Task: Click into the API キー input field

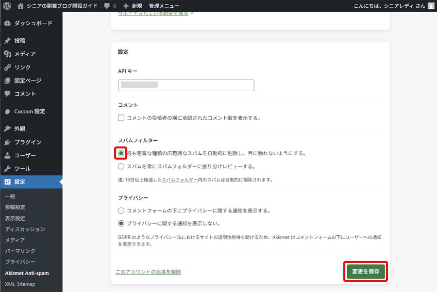Action: tap(186, 85)
